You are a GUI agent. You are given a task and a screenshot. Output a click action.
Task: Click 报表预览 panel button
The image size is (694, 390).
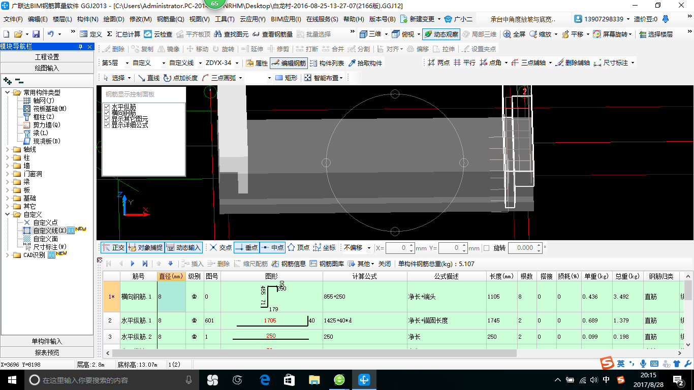click(47, 352)
